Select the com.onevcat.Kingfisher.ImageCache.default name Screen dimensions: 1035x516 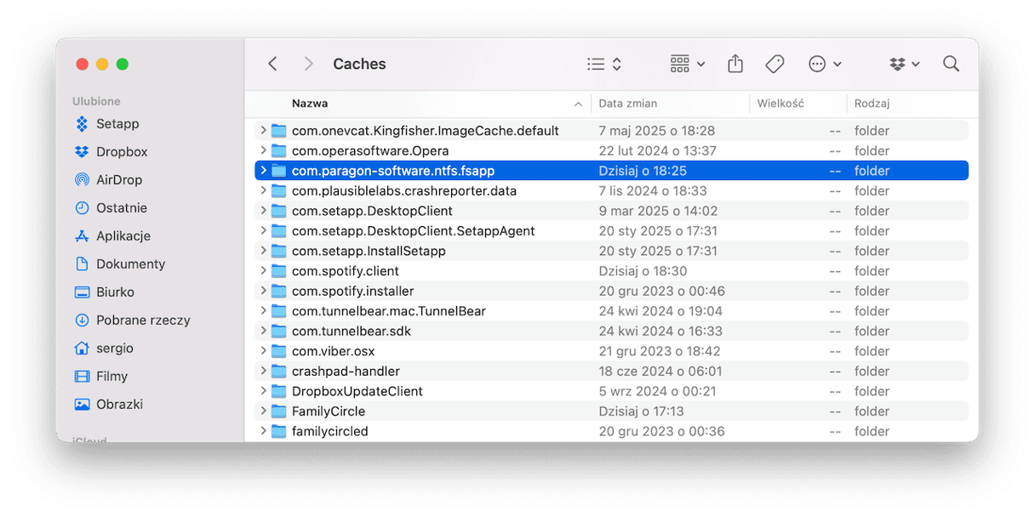[x=426, y=131]
